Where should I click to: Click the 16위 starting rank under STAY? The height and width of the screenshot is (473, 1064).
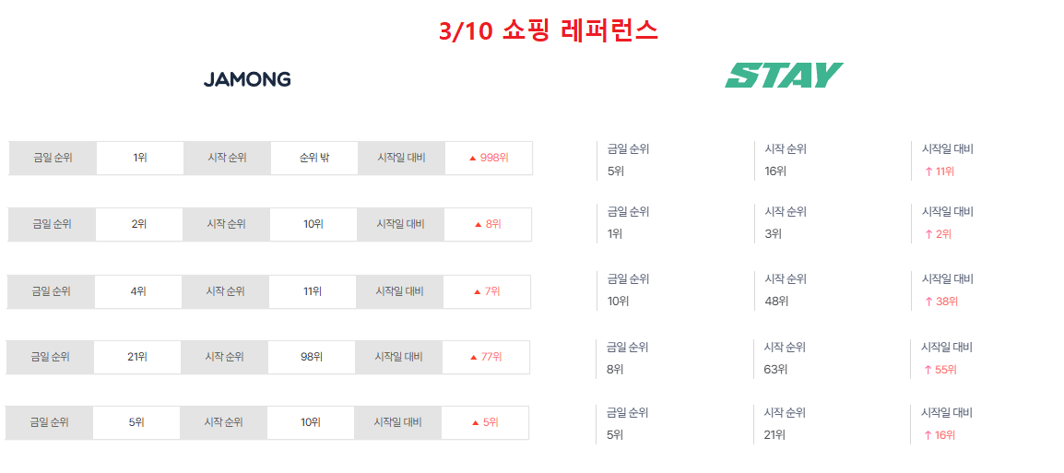coord(775,171)
